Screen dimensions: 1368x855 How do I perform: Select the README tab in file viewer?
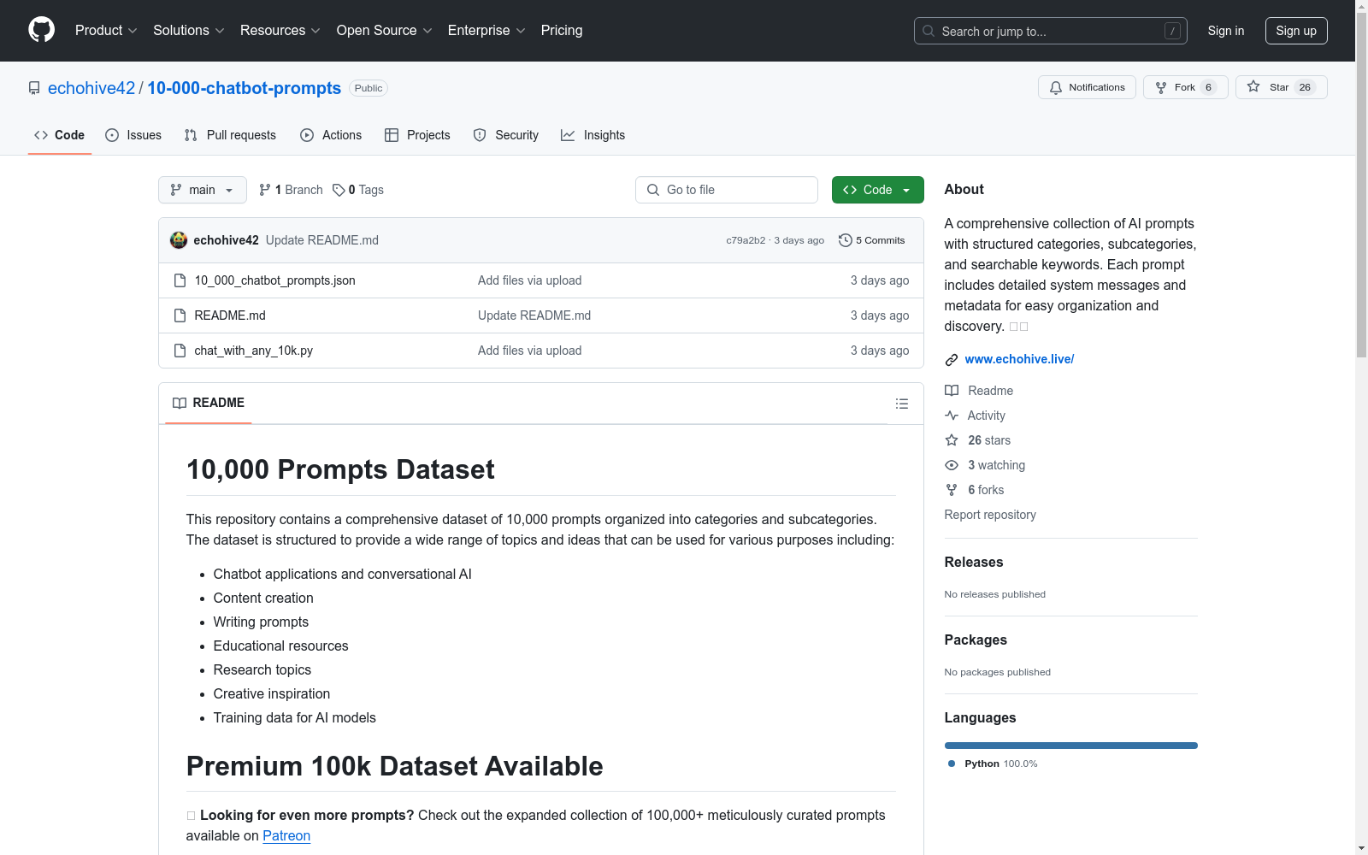click(209, 403)
